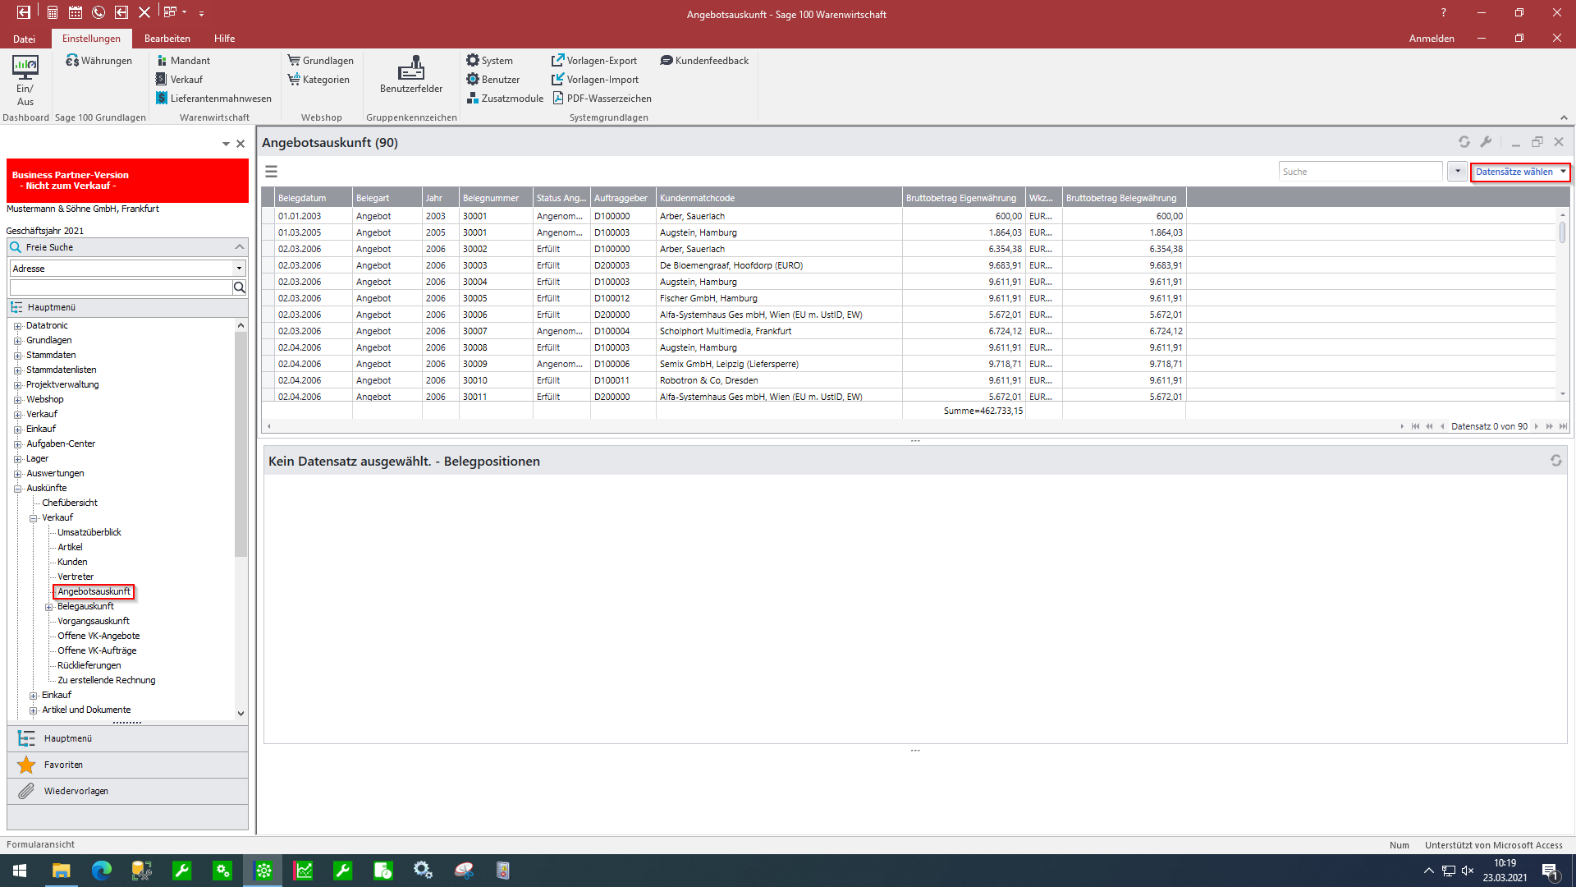
Task: Open wrench settings for Angebotsauskunft
Action: [1486, 142]
